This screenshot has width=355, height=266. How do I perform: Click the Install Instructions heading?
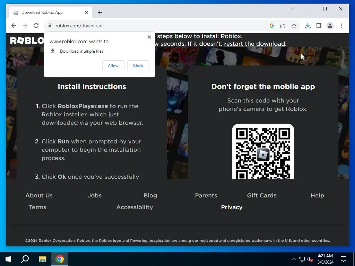[x=92, y=87]
